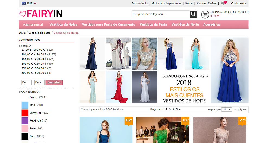
Task: Filter by Branco color
Action: click(38, 97)
